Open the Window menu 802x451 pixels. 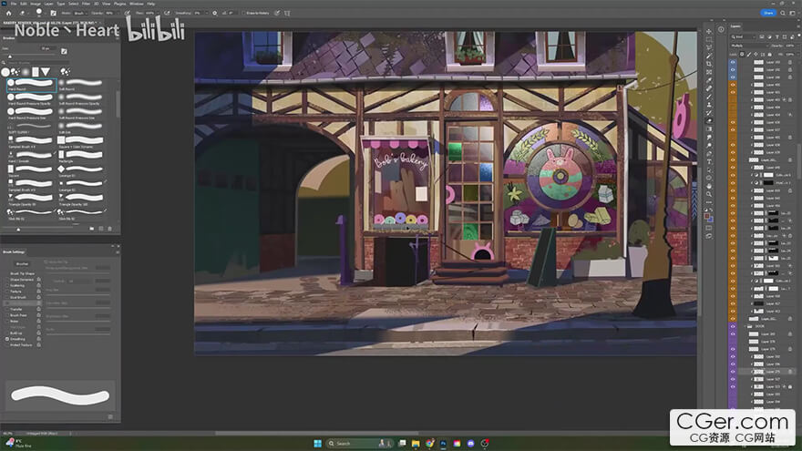click(x=136, y=4)
